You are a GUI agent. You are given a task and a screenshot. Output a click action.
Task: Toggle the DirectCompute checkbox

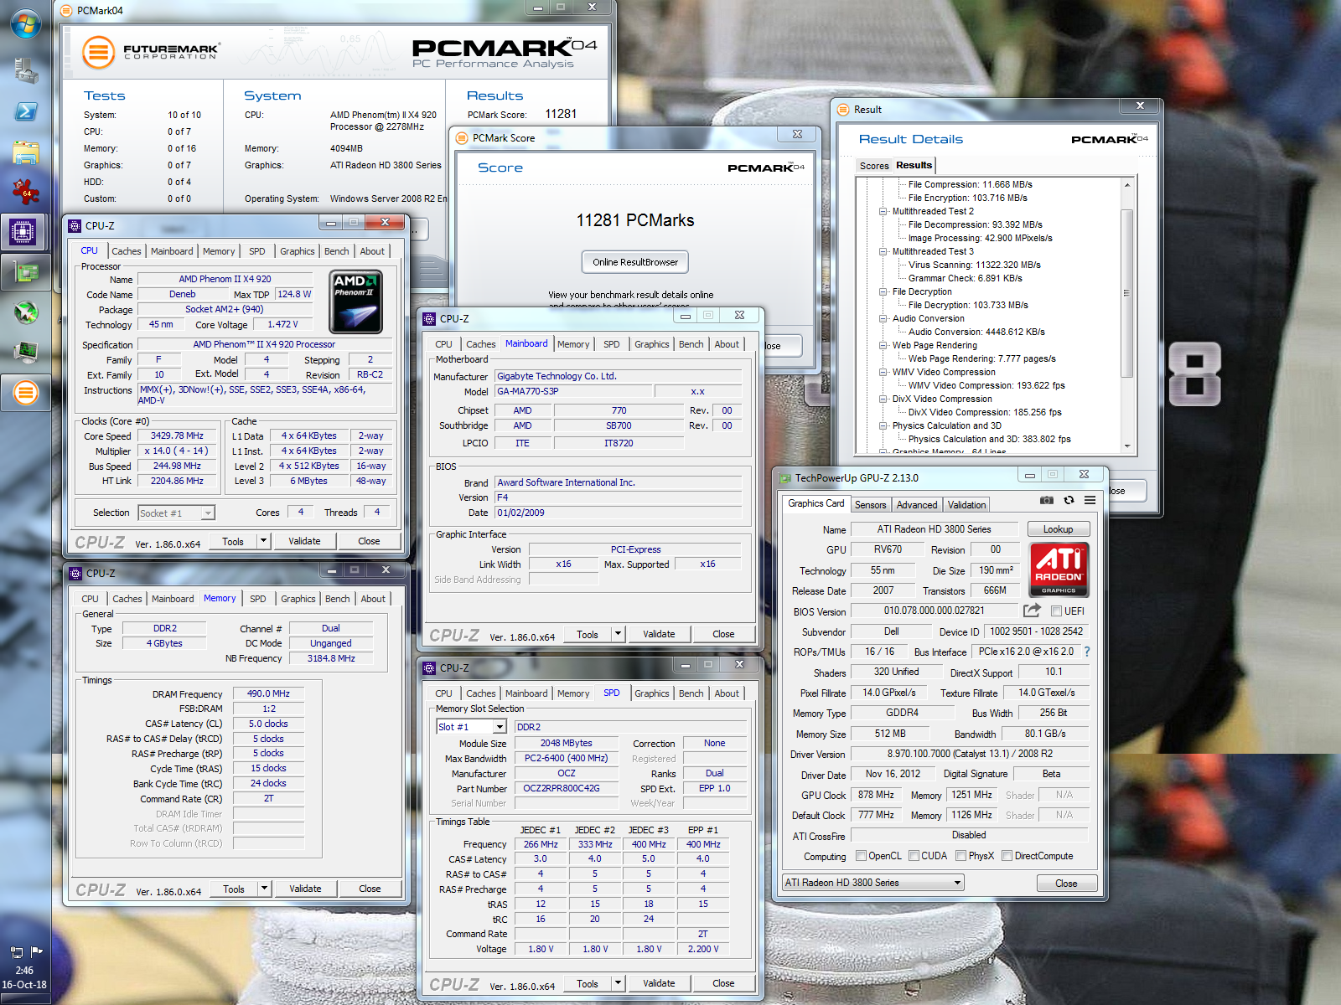pyautogui.click(x=1007, y=856)
